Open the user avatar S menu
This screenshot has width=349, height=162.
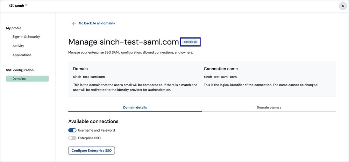click(343, 6)
